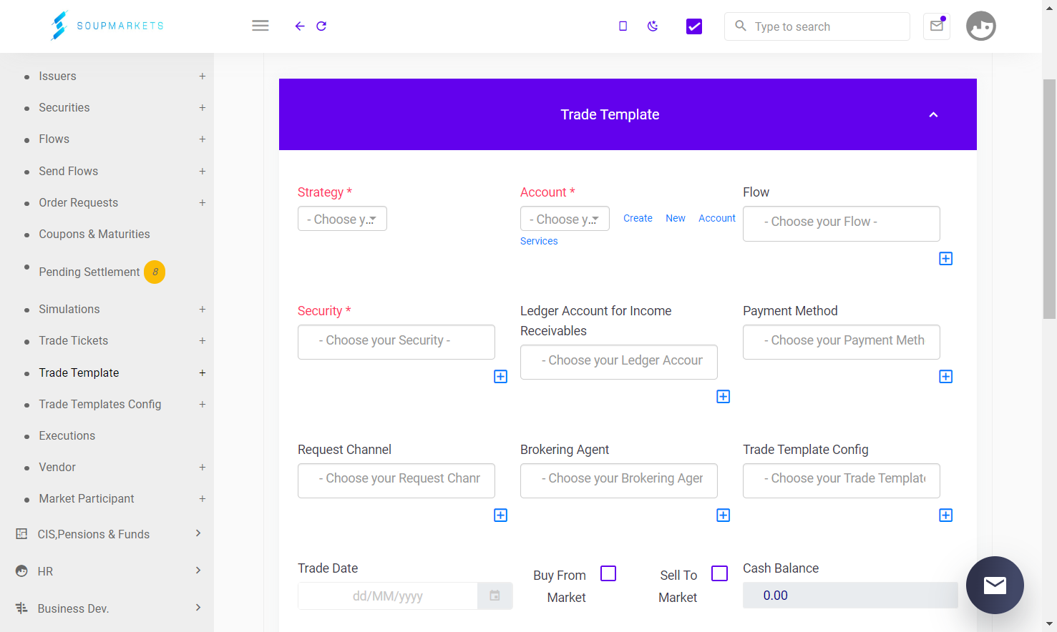Expand the Trade Templates Config plus sign
Image resolution: width=1057 pixels, height=632 pixels.
203,405
